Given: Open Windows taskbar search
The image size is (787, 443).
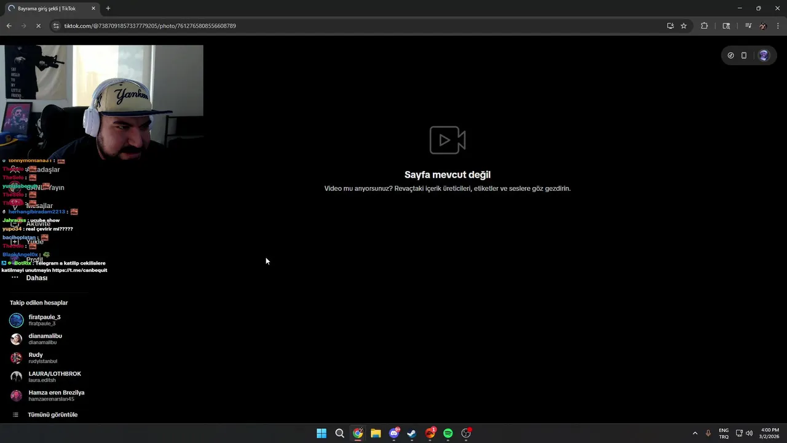Looking at the screenshot, I should click(339, 433).
